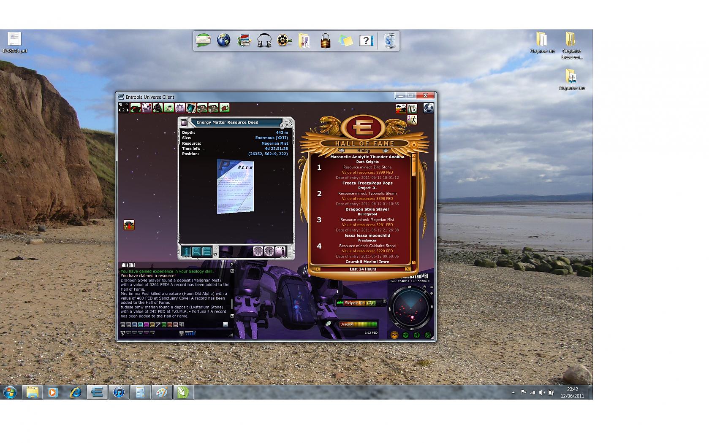Click quickbar slot 2 icon

pyautogui.click(x=147, y=108)
